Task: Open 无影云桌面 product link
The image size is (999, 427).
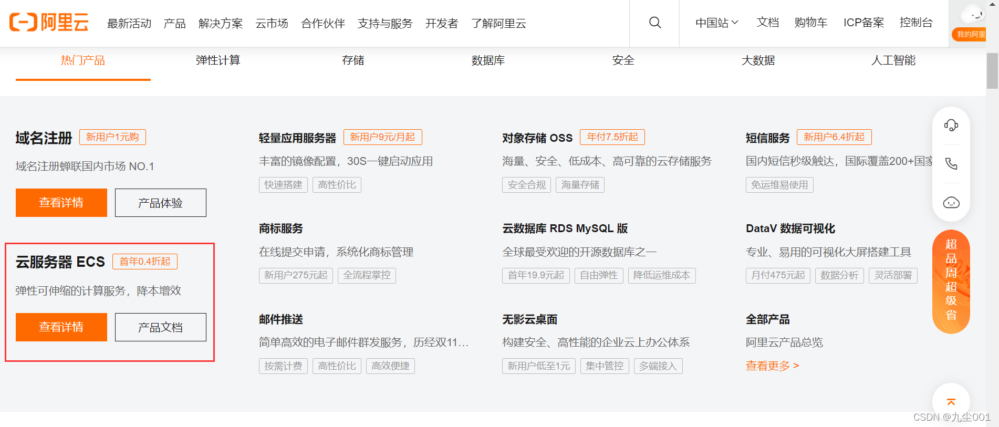Action: [530, 319]
